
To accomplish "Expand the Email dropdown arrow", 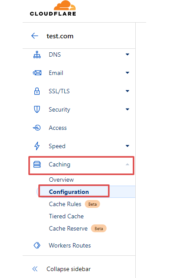I will tap(127, 73).
